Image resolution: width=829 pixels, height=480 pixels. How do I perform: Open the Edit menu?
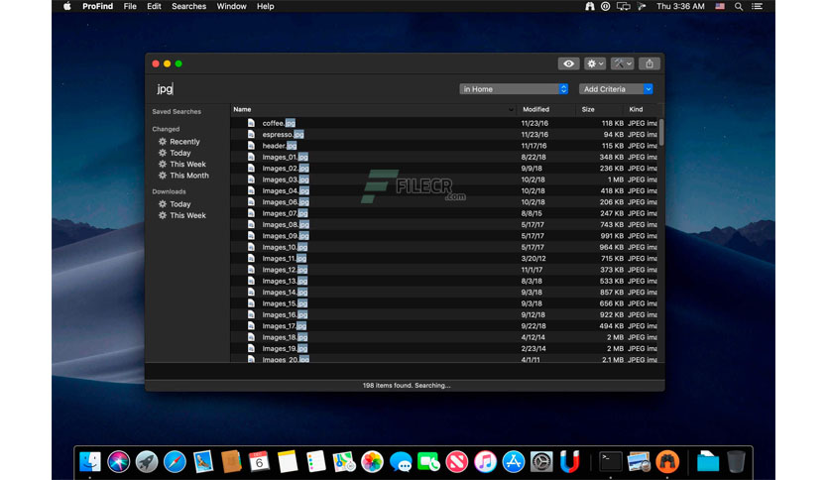pos(154,6)
